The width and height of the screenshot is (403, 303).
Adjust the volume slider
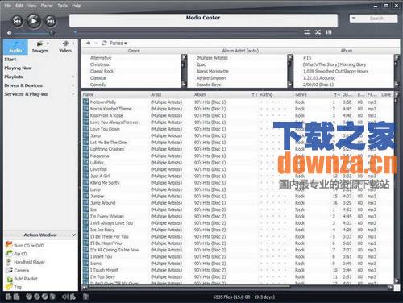(x=34, y=33)
